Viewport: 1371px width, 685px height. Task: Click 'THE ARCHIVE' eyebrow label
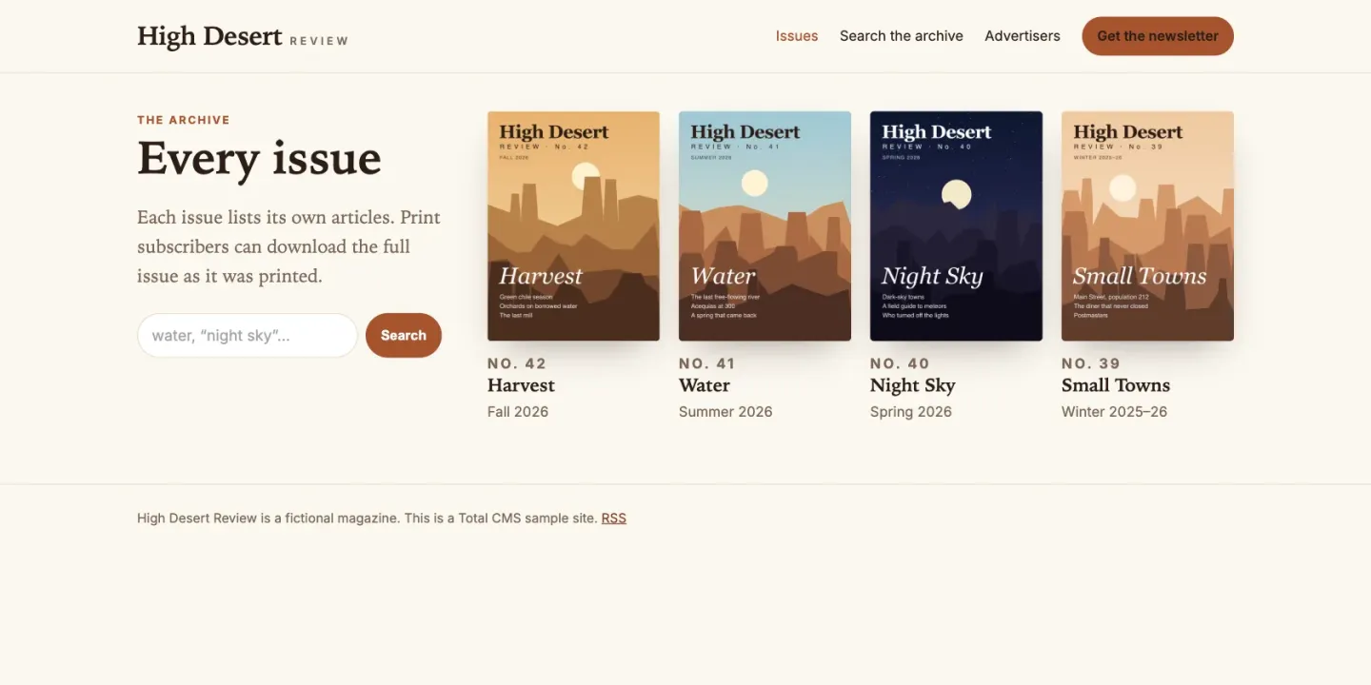184,120
